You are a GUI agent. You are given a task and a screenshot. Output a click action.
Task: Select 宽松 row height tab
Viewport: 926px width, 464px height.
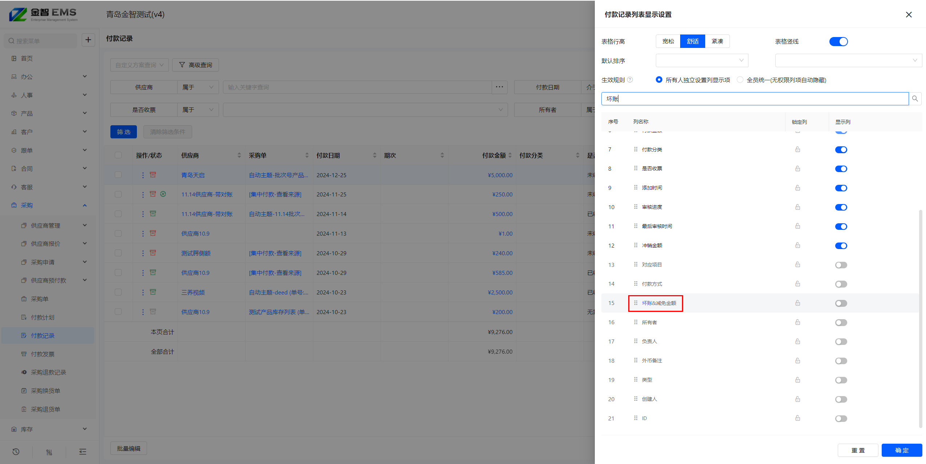[x=668, y=41]
